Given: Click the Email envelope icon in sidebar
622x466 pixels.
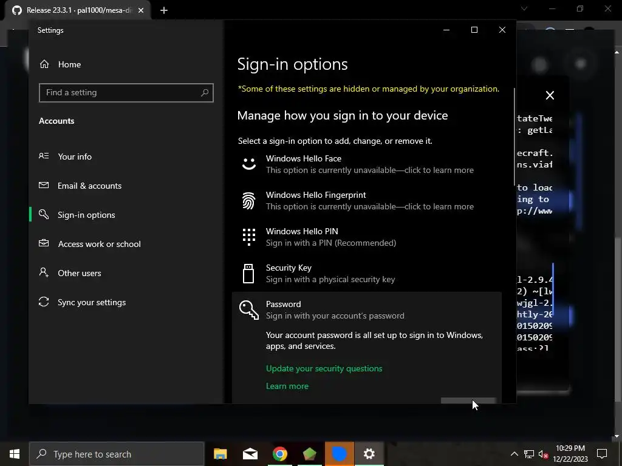Looking at the screenshot, I should pos(44,185).
